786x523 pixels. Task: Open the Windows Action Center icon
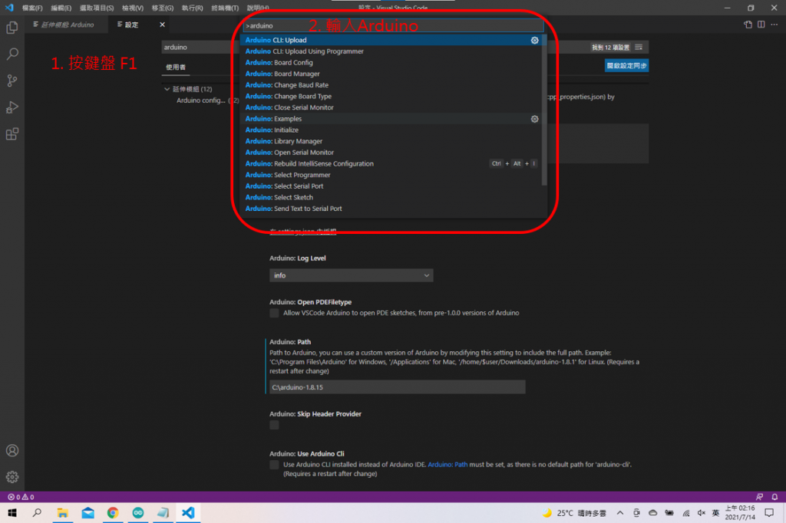click(x=769, y=513)
